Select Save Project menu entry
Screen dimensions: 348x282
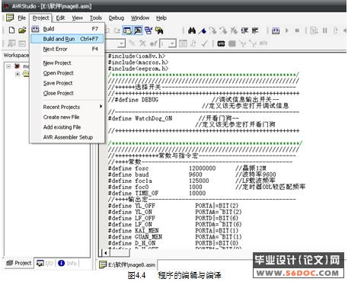click(67, 83)
